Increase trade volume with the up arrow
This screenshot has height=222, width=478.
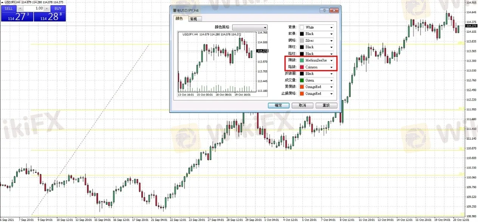pos(47,8)
